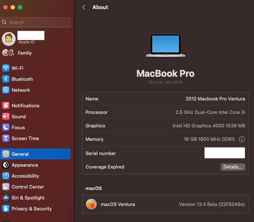Click the 'Processor' row label
Image resolution: width=254 pixels, height=222 pixels.
pyautogui.click(x=96, y=112)
